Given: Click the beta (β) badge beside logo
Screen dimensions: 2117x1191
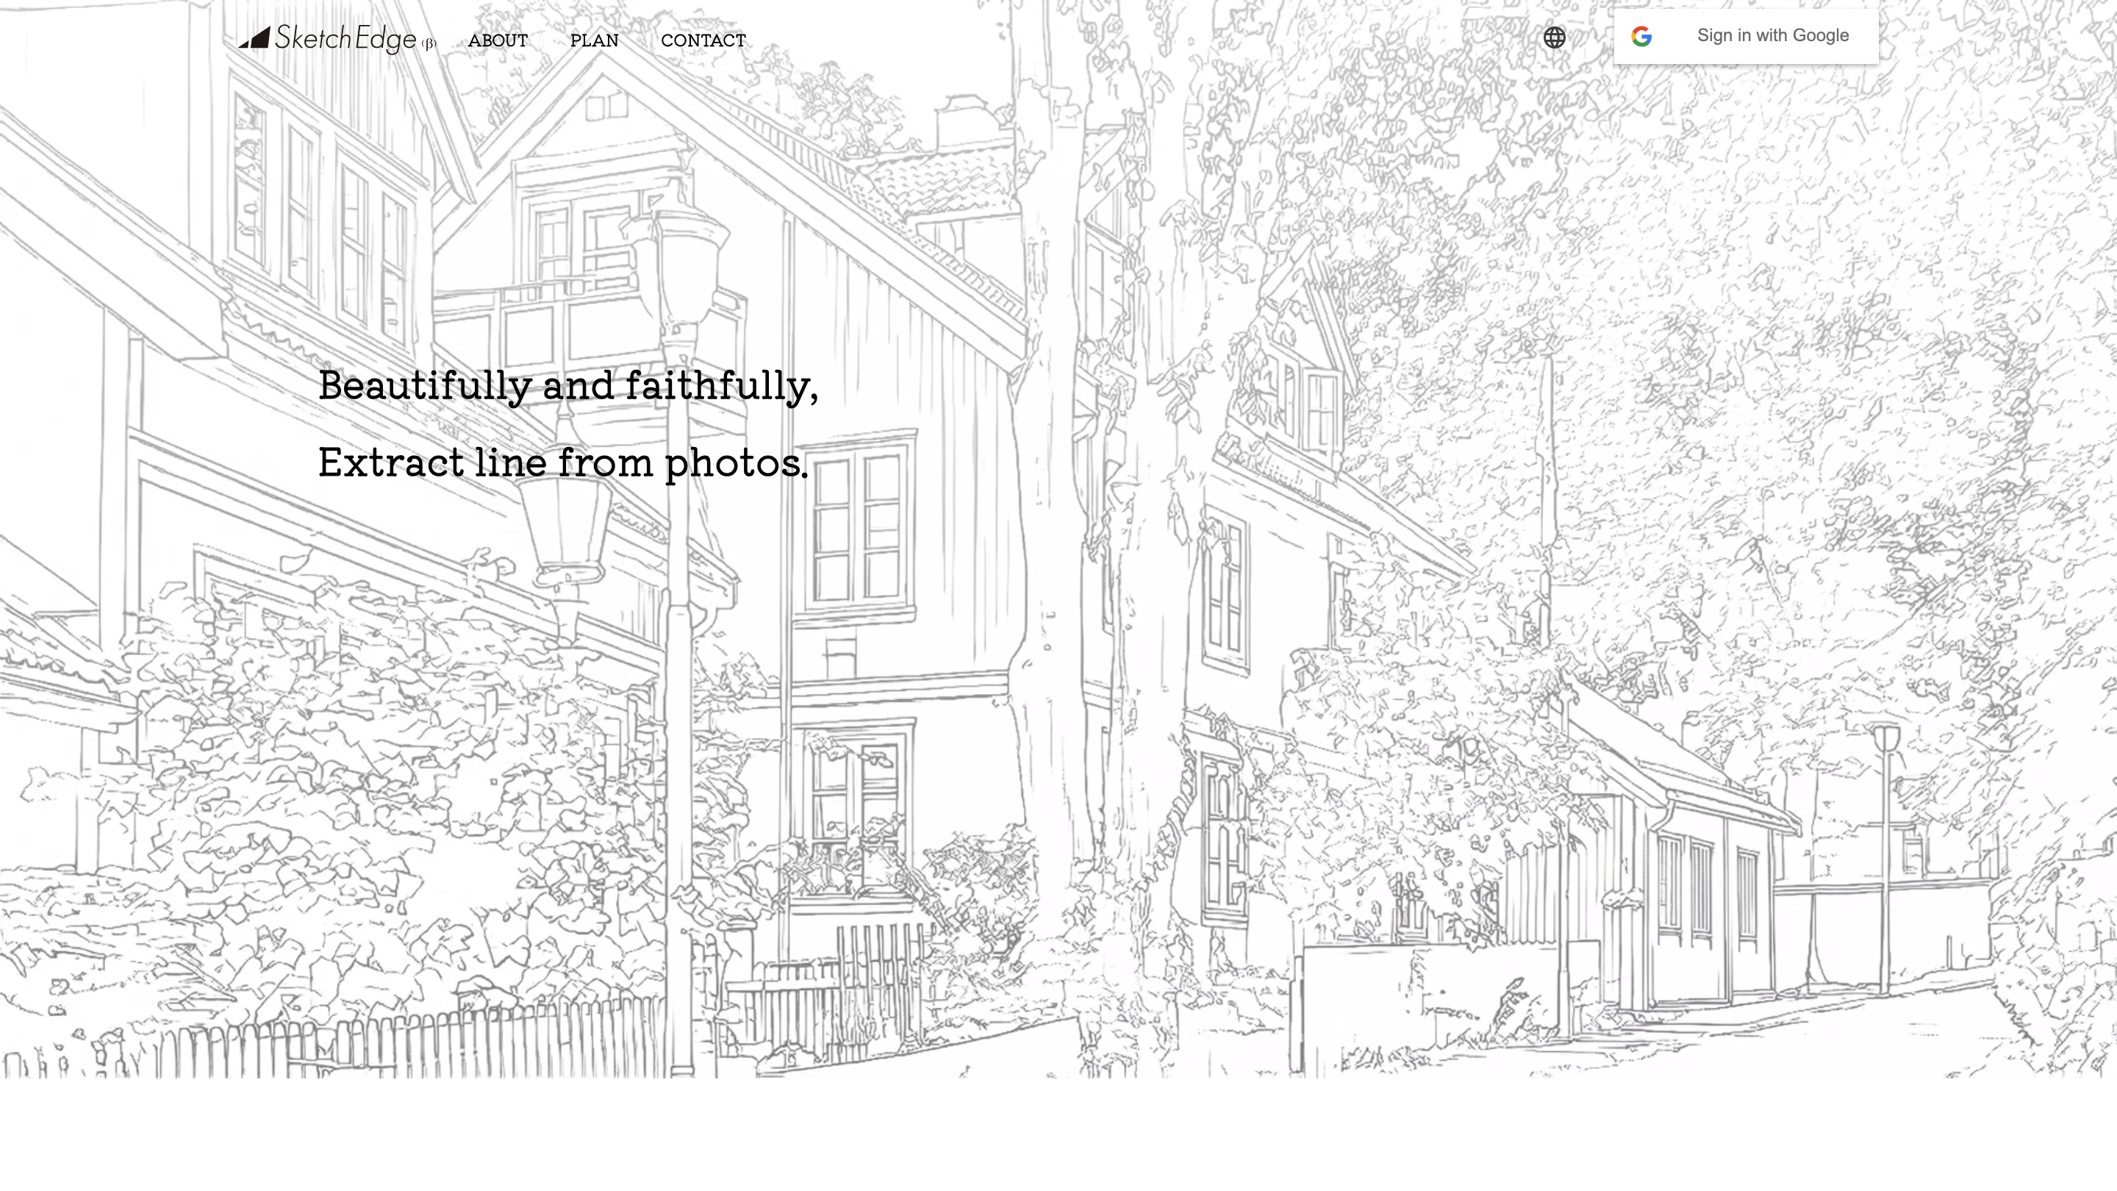Looking at the screenshot, I should [x=428, y=43].
